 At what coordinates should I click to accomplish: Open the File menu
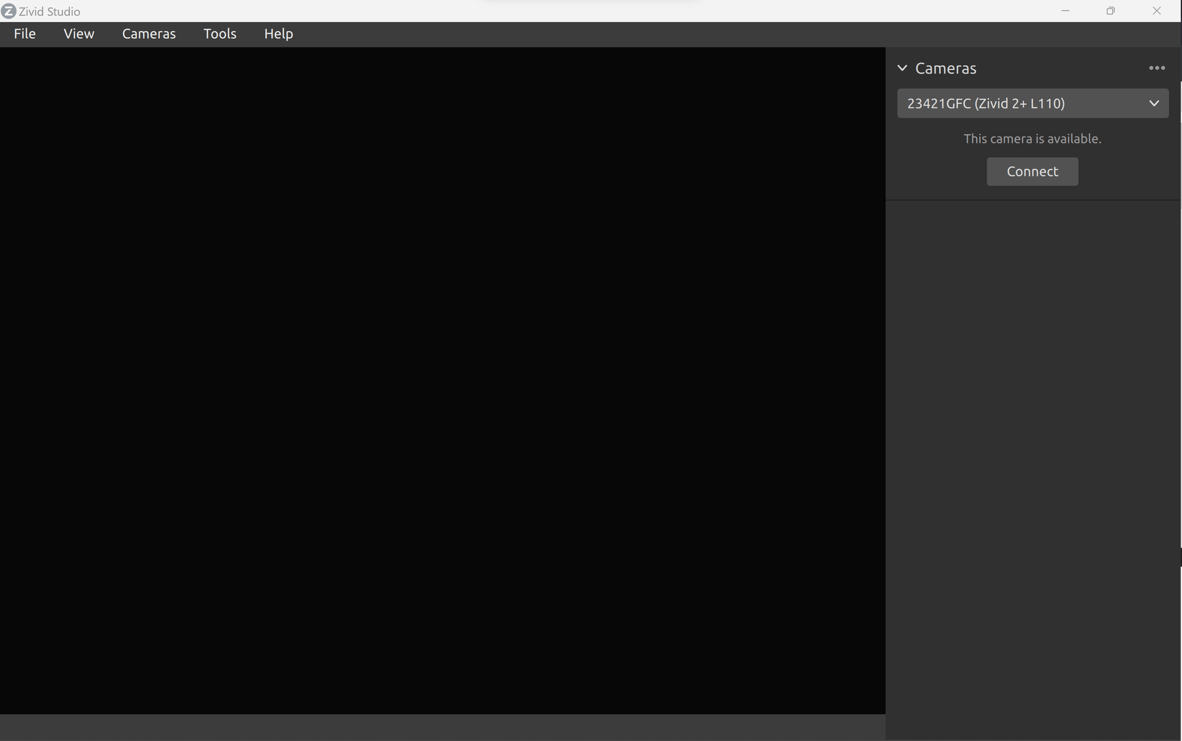(x=25, y=34)
